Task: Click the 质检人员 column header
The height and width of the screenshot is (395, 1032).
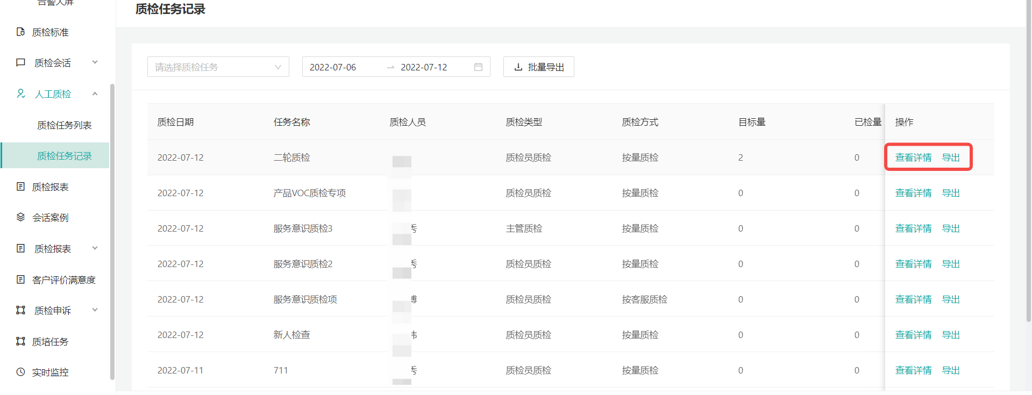Action: point(408,122)
